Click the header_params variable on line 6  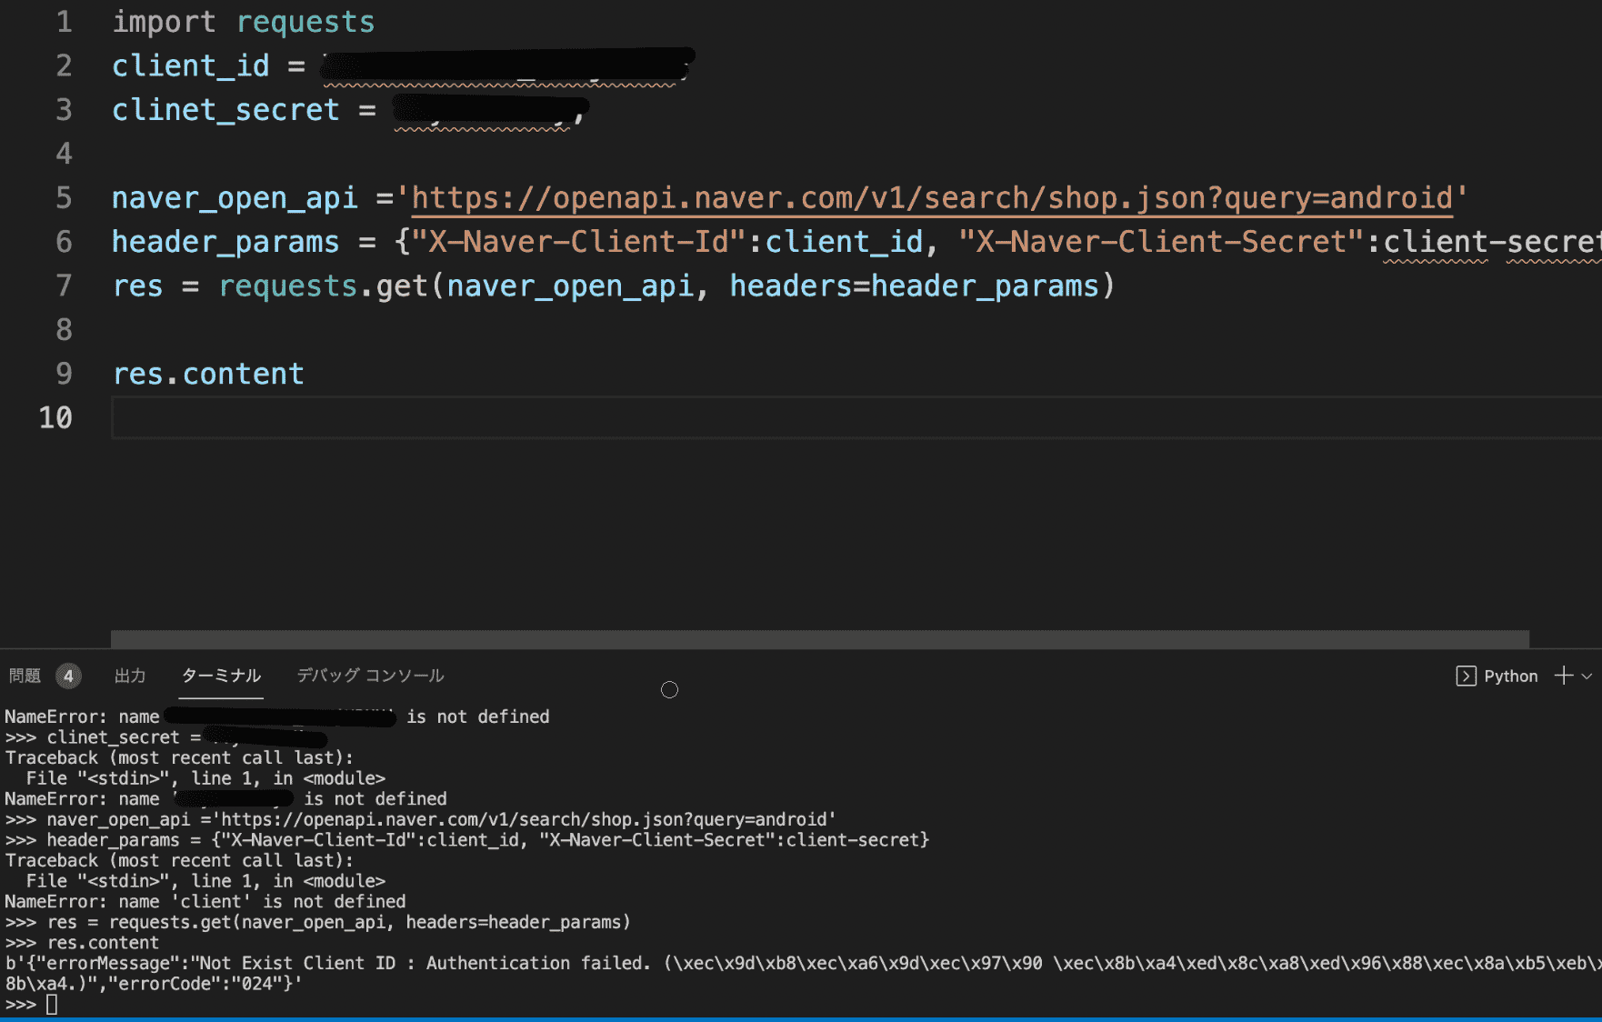click(225, 242)
